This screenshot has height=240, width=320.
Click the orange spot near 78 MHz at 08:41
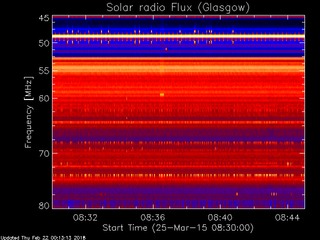click(x=237, y=194)
